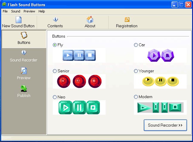Viewport: 193px width, 142px height.
Task: Close the Flash Sound Buttons window
Action: point(188,5)
